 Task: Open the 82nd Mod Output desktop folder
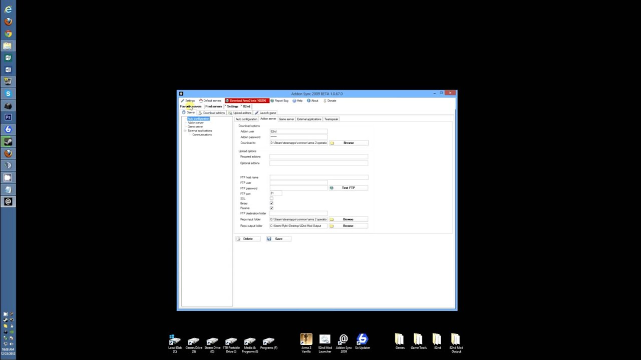[456, 343]
